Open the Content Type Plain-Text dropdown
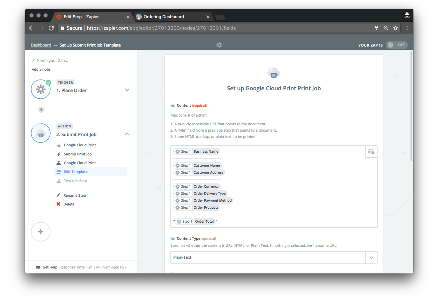This screenshot has height=300, width=440. click(274, 257)
